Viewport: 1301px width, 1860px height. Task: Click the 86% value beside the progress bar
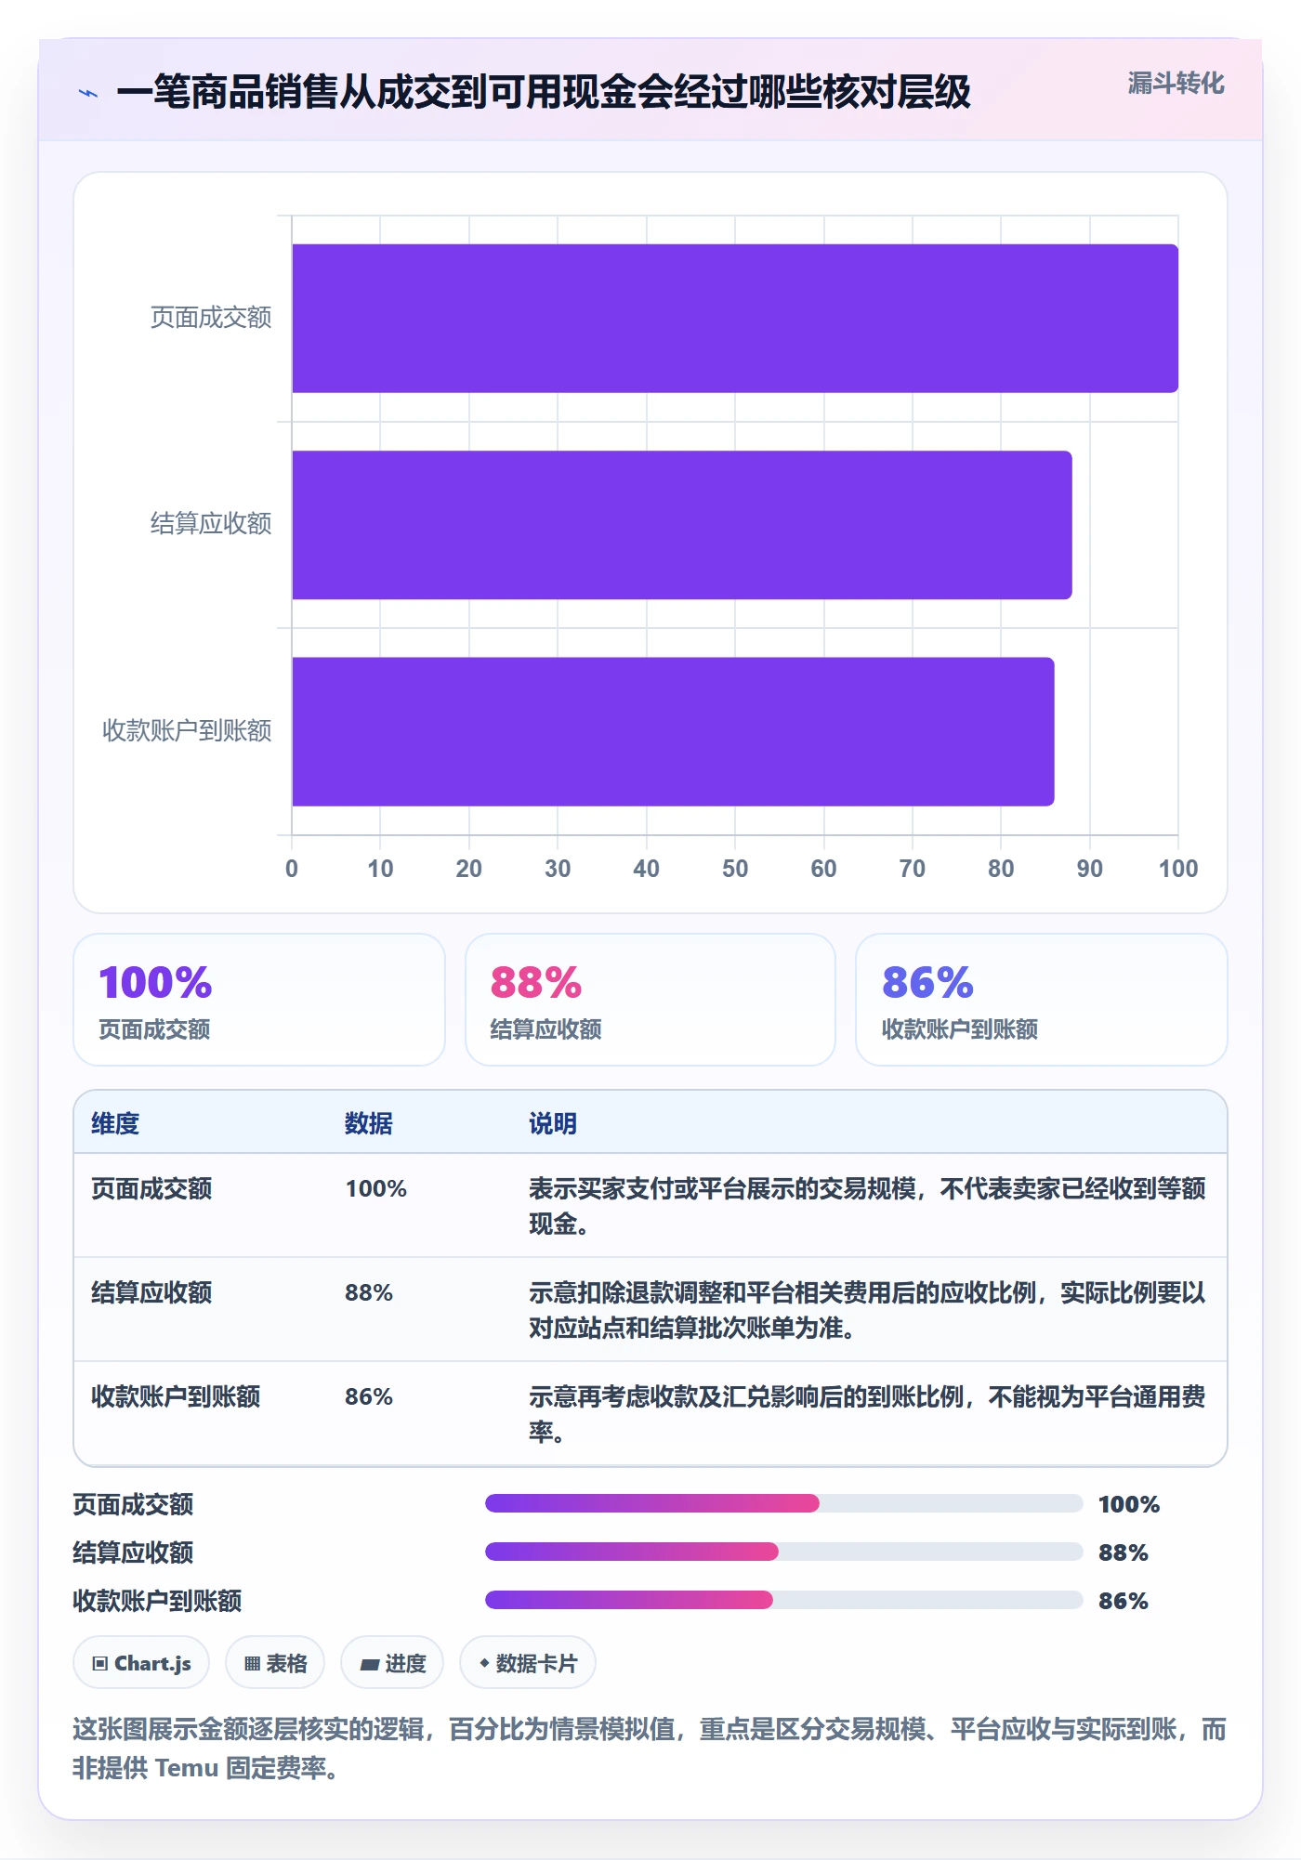coord(1124,1601)
